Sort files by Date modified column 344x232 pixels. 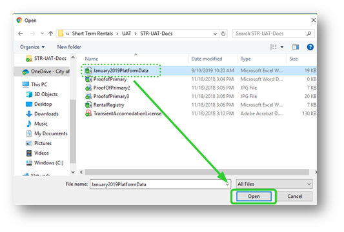coord(207,59)
